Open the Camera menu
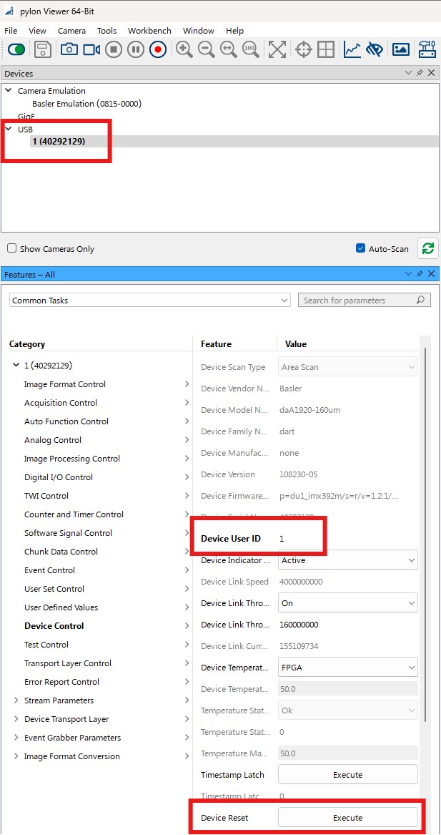Image resolution: width=441 pixels, height=835 pixels. pos(71,31)
